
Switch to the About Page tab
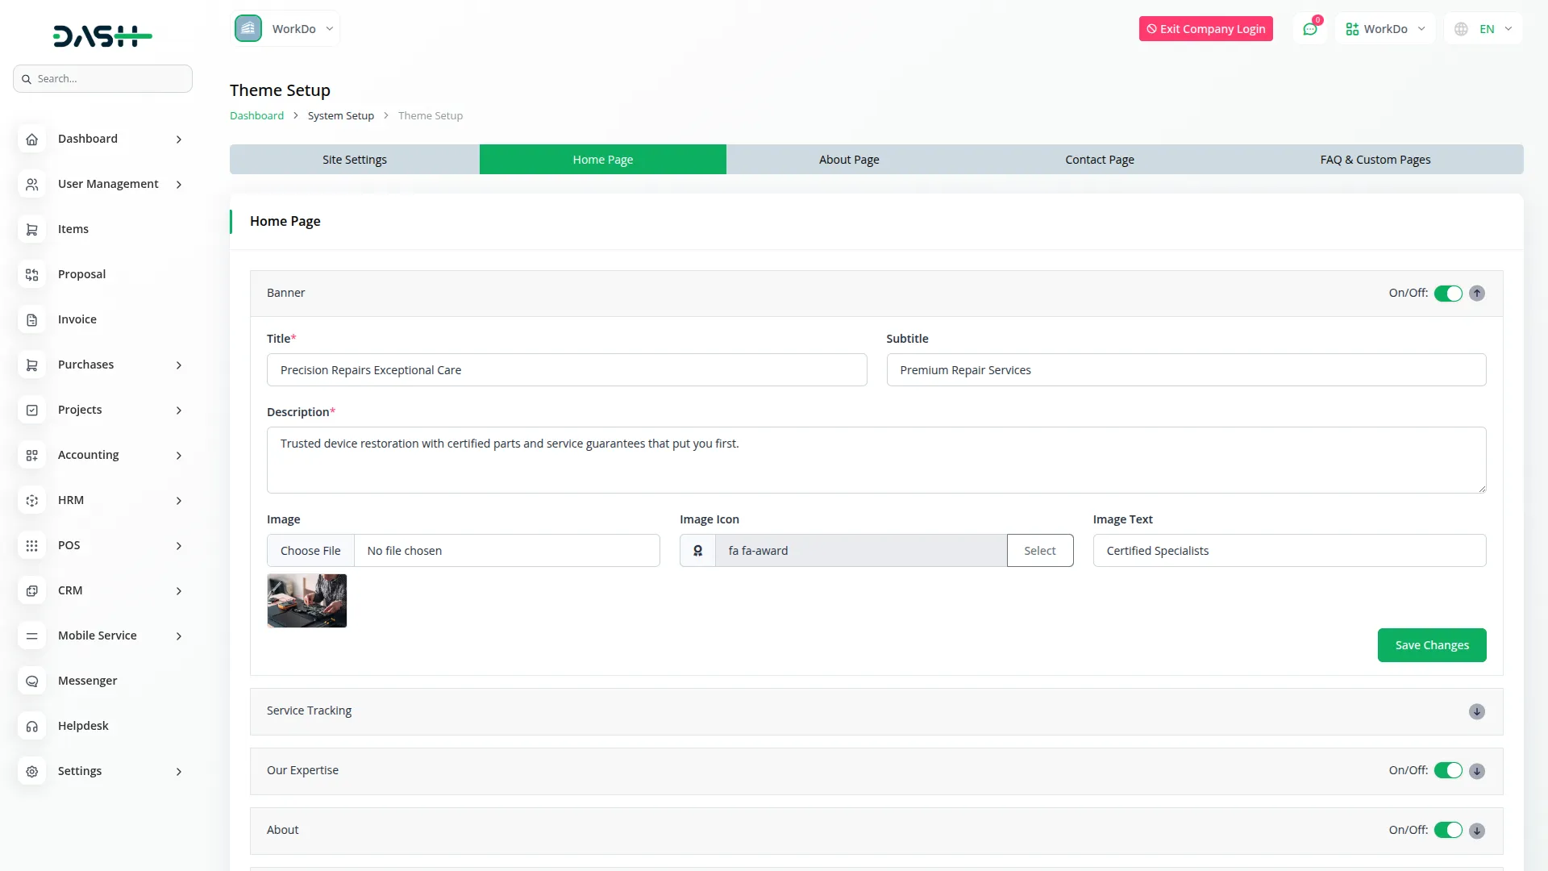(848, 159)
